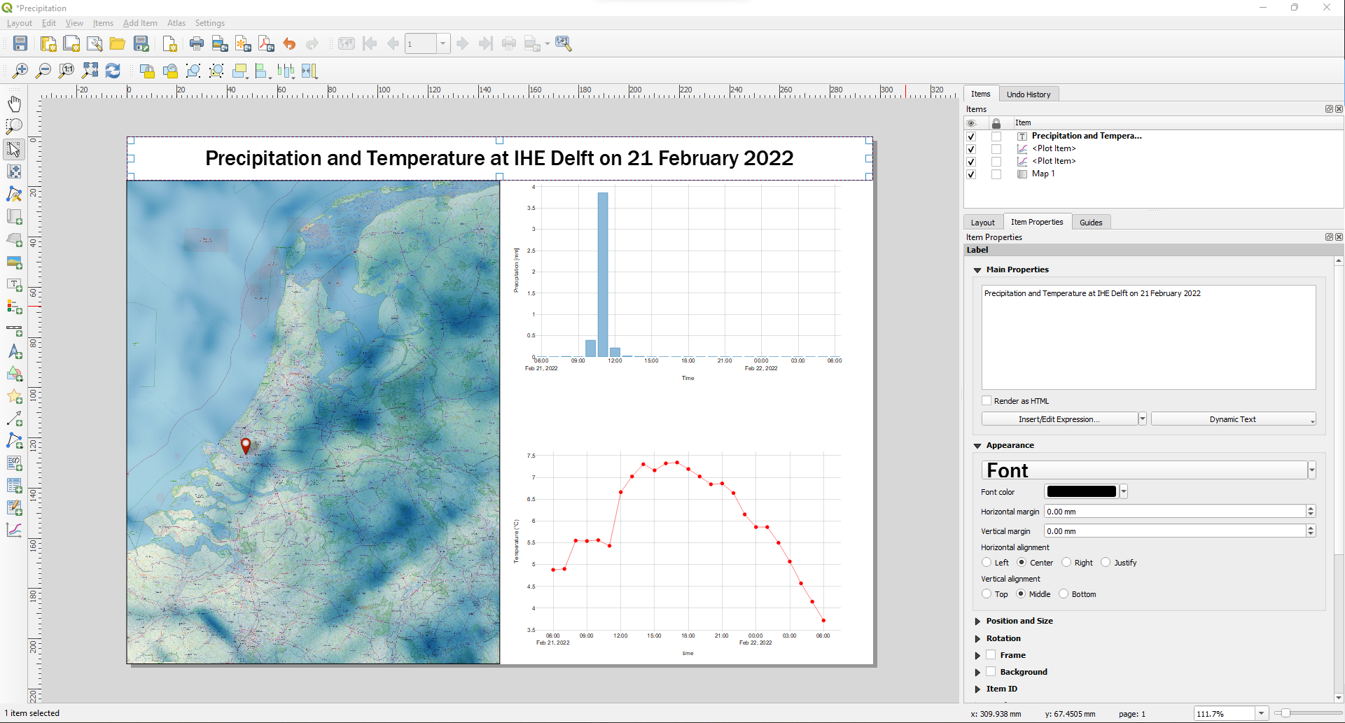This screenshot has width=1345, height=723.
Task: Click the Export as PDF icon
Action: coord(266,44)
